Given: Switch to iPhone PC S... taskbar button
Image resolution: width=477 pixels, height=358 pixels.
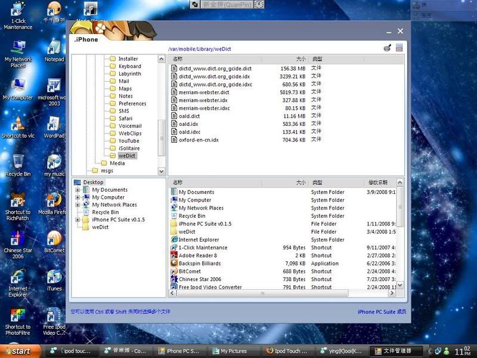Looking at the screenshot, I should (179, 351).
